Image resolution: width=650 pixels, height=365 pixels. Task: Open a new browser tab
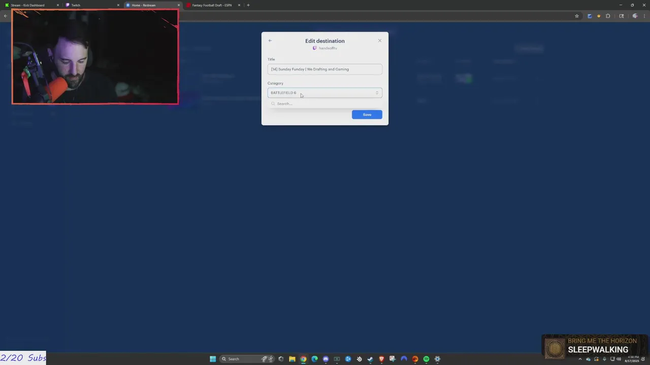[x=248, y=5]
